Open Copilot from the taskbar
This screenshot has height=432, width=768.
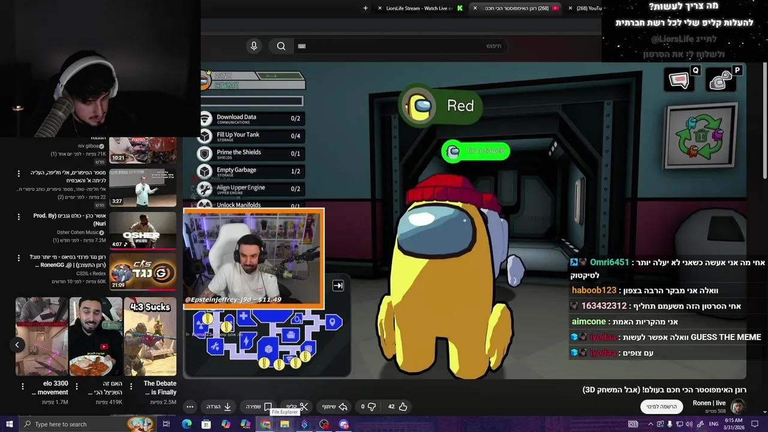pyautogui.click(x=226, y=424)
